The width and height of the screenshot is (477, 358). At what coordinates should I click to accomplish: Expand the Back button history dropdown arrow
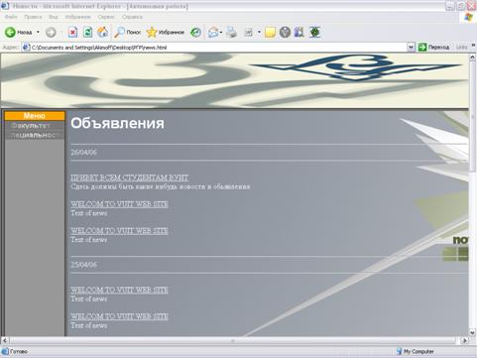tap(38, 32)
